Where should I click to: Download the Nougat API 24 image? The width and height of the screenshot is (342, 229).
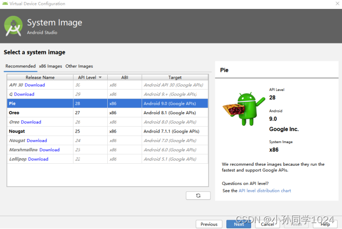[x=37, y=140]
